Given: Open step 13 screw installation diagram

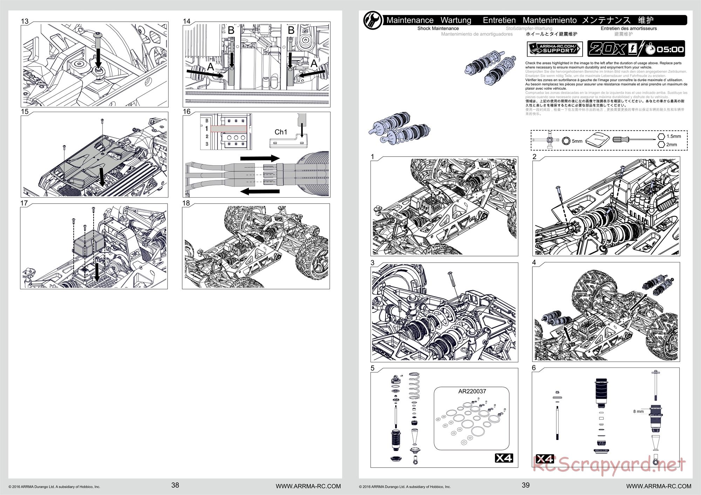Looking at the screenshot, I should [94, 64].
